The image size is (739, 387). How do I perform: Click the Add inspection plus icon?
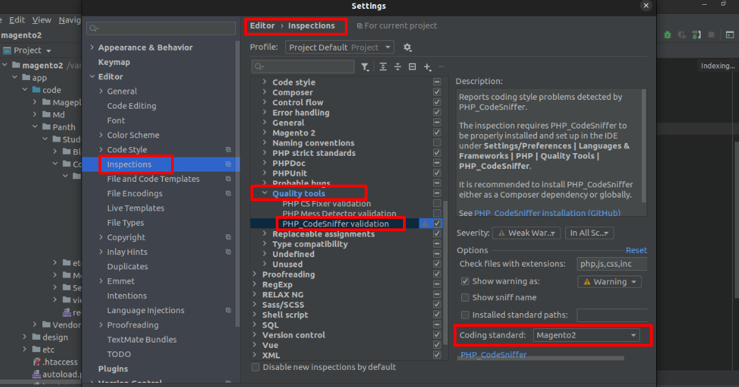427,67
